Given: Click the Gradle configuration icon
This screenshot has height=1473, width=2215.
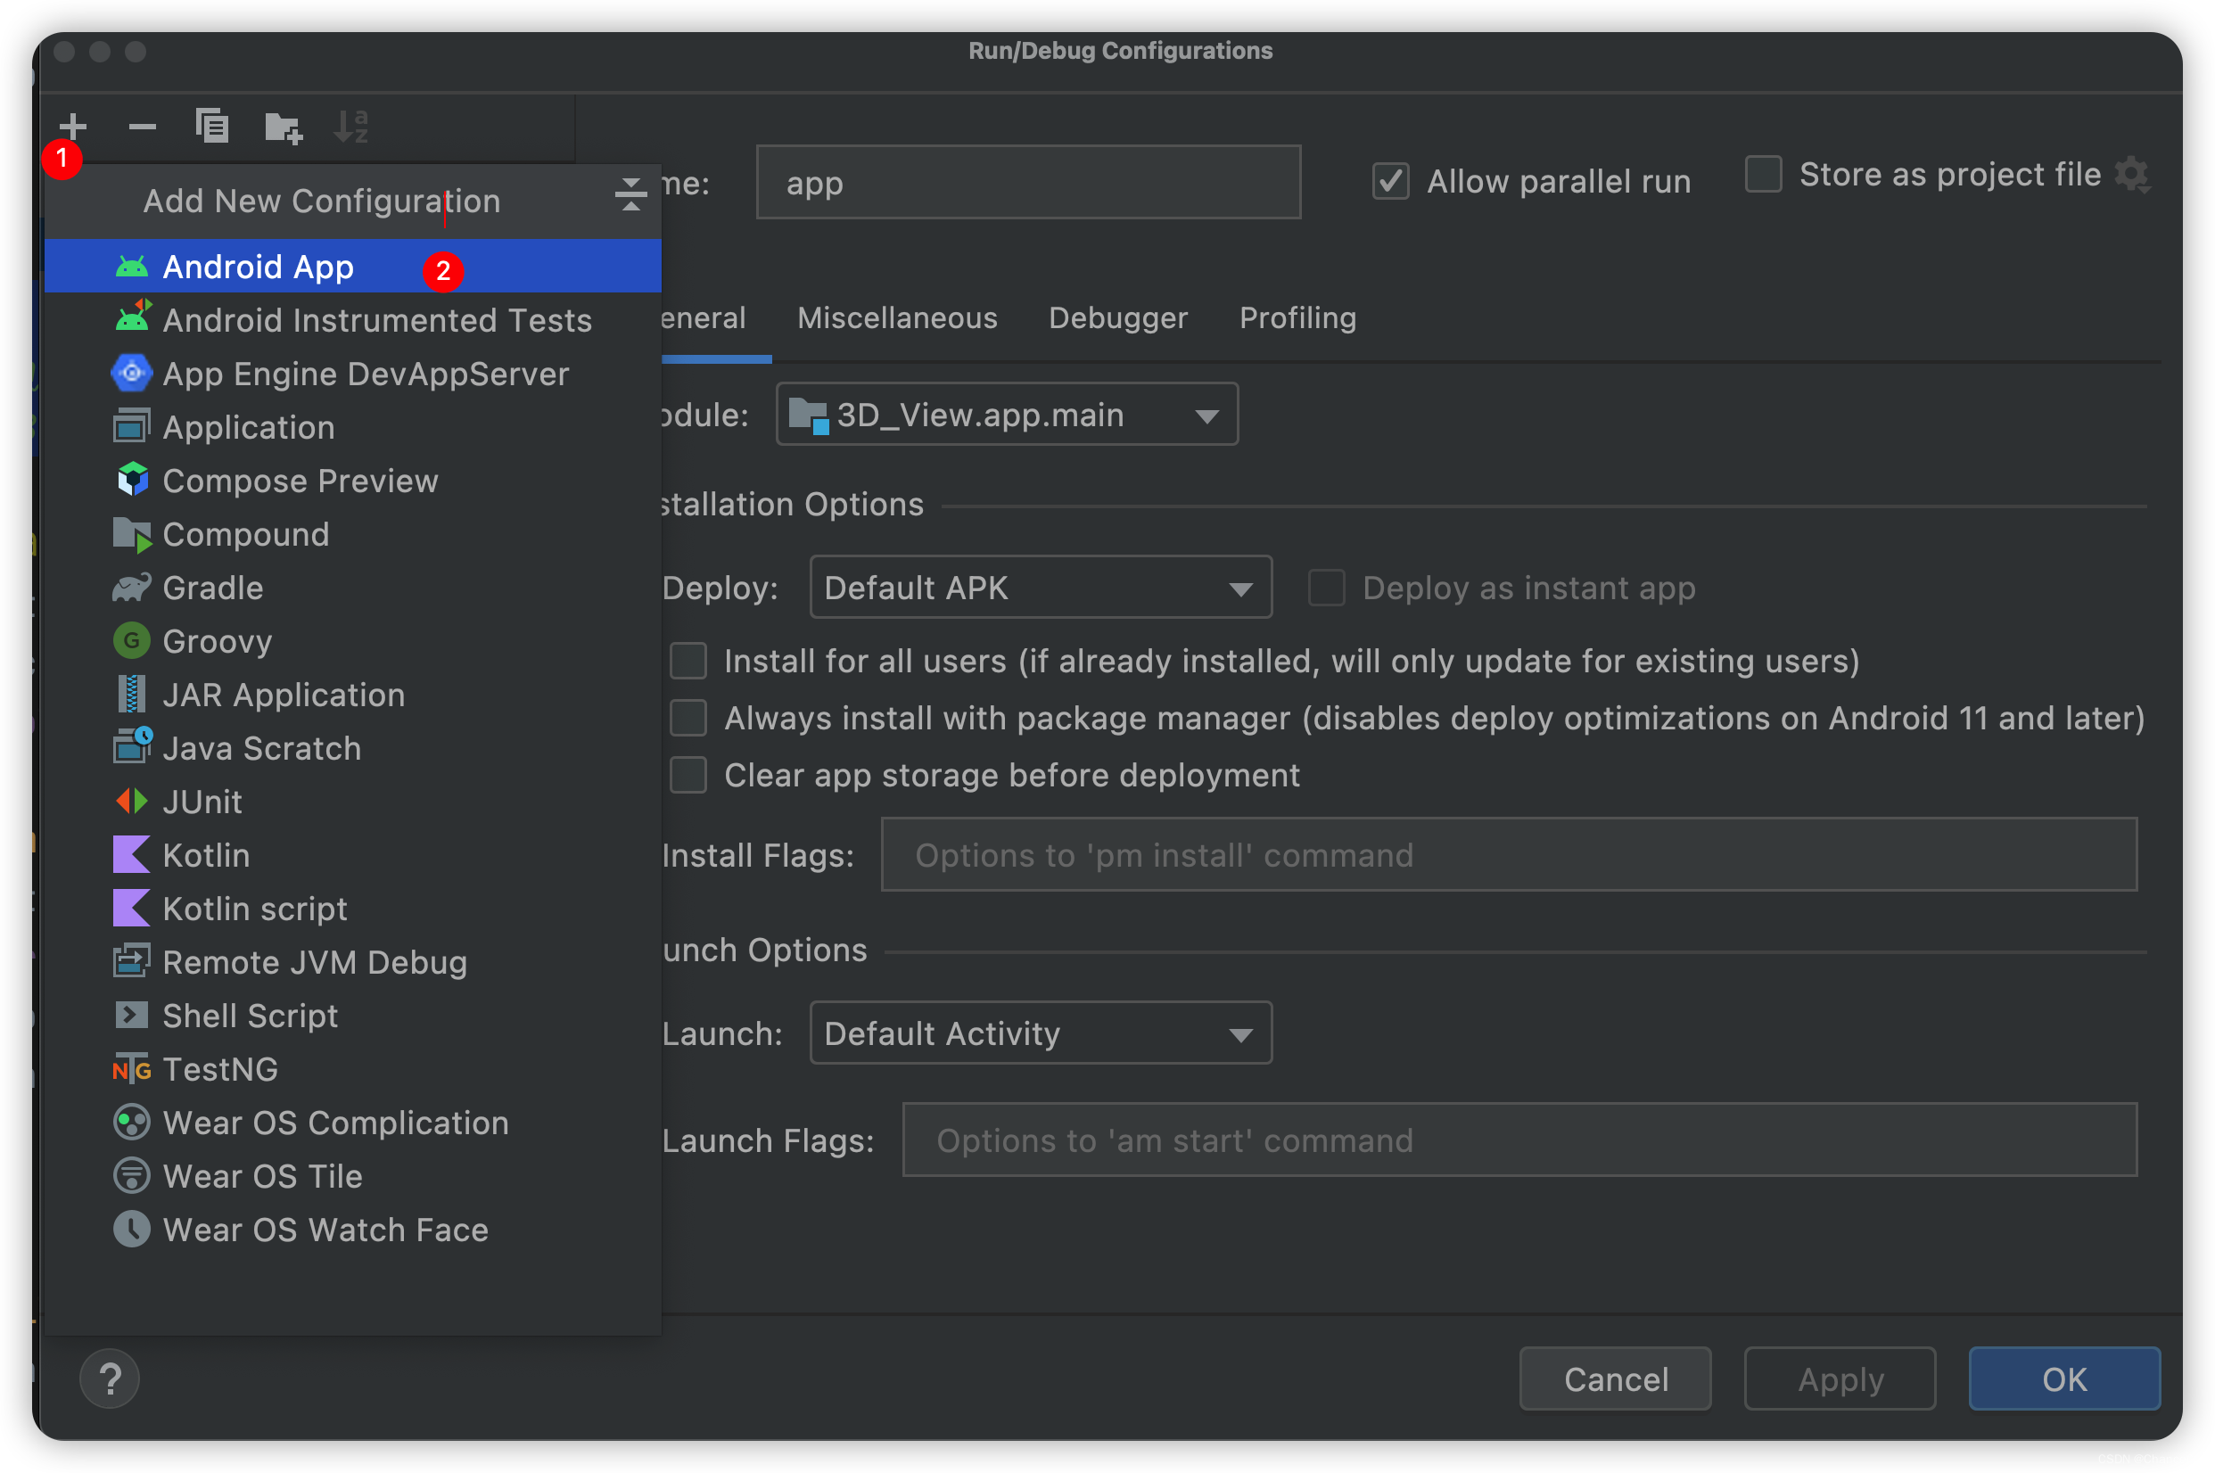Looking at the screenshot, I should click(x=131, y=587).
